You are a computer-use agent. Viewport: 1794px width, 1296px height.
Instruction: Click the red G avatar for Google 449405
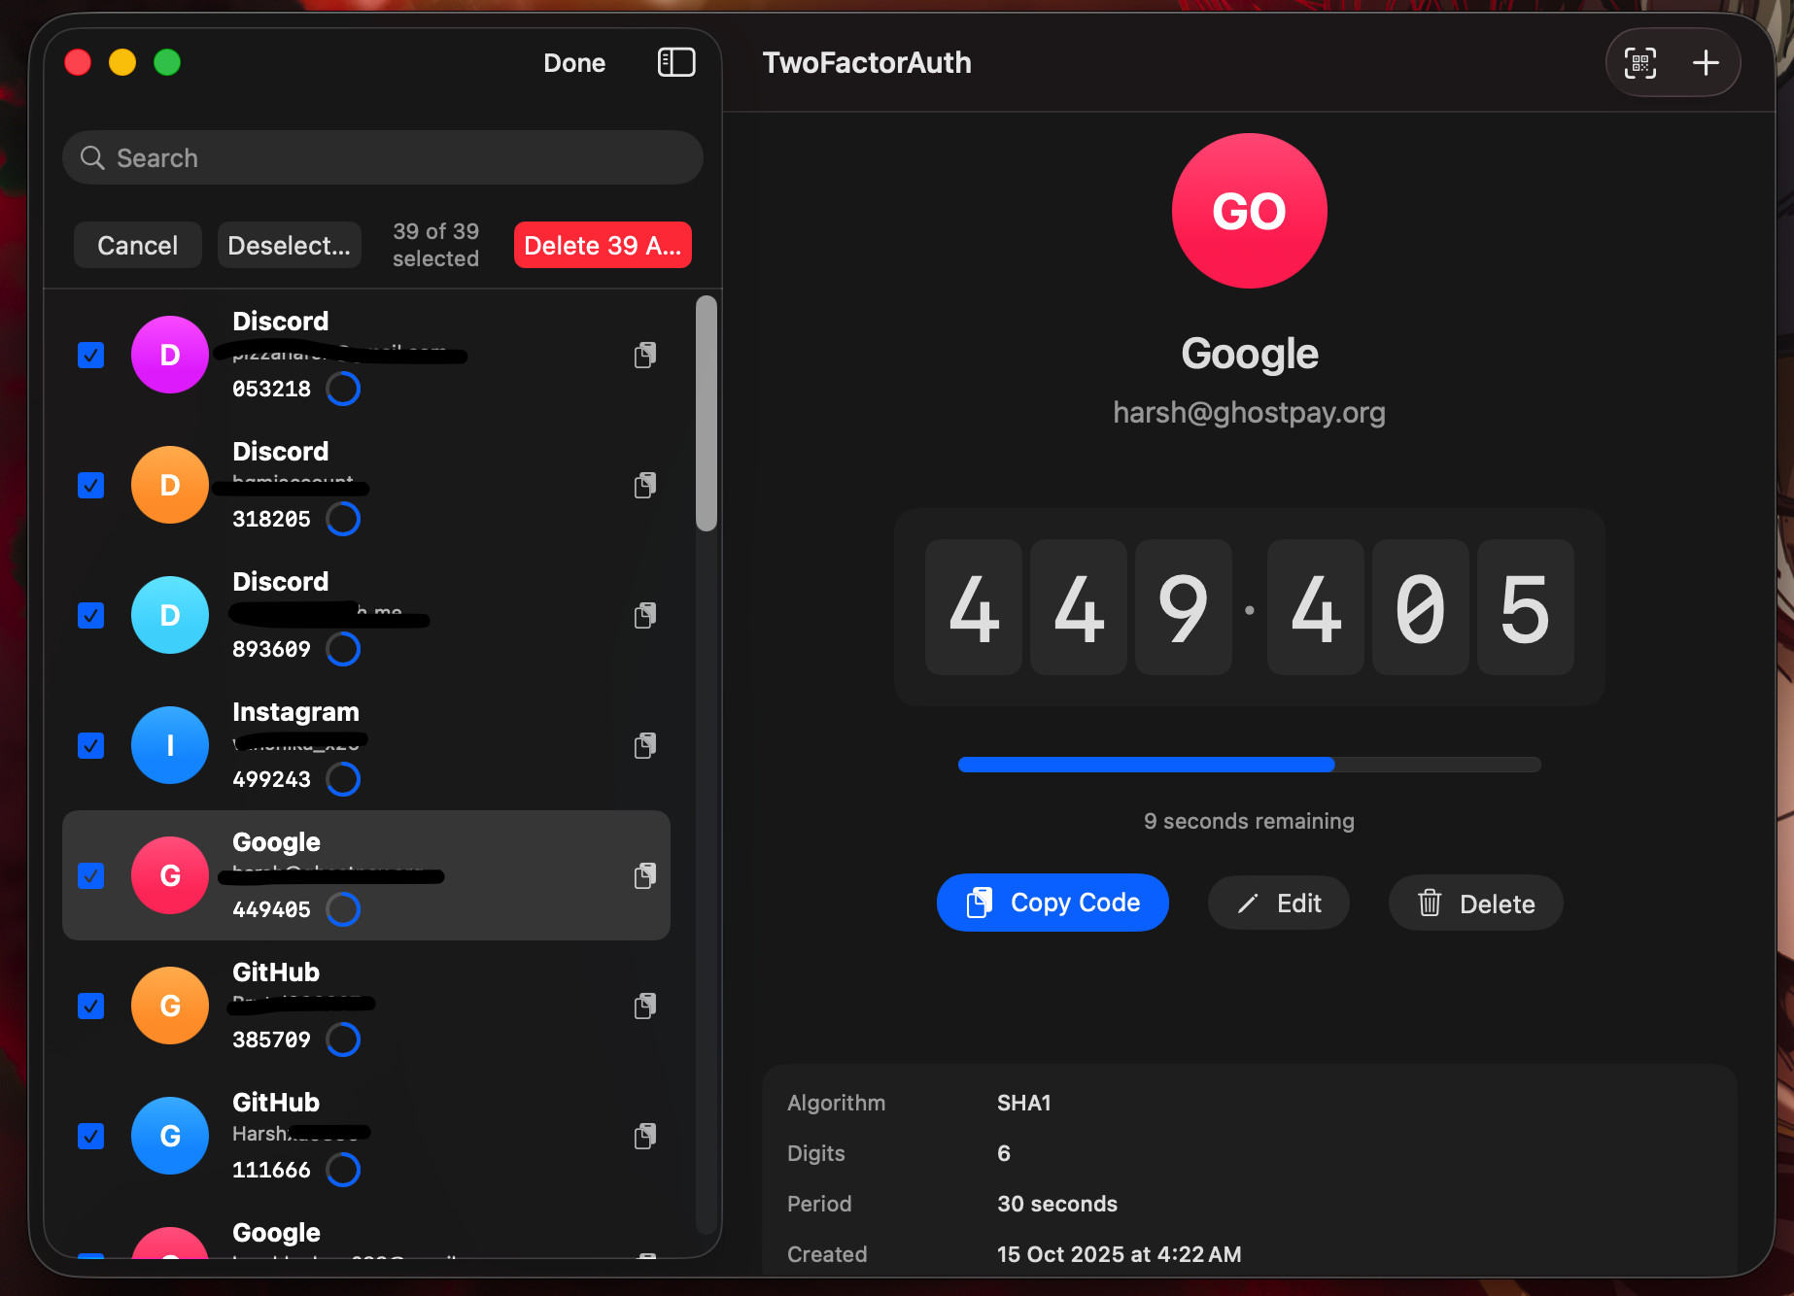tap(170, 875)
